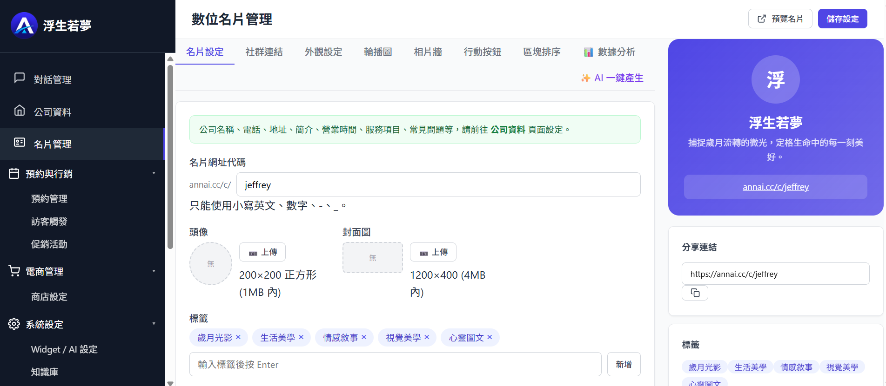This screenshot has height=386, width=886.
Task: Open the 數據分析 tab
Action: [x=609, y=52]
